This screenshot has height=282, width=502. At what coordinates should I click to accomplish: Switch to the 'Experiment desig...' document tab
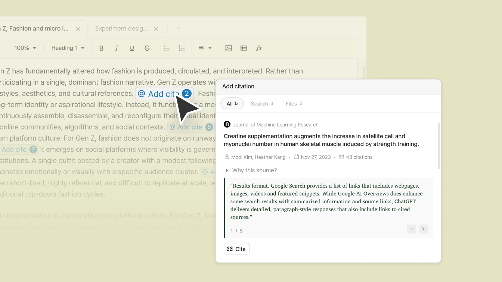121,28
